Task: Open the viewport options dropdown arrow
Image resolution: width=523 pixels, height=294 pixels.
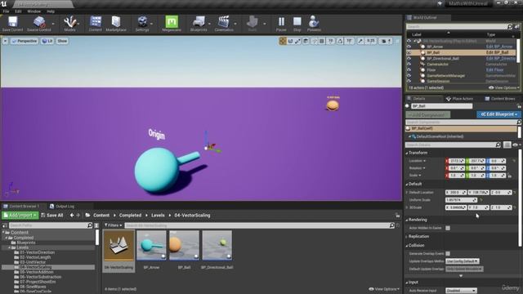Action: 5,41
